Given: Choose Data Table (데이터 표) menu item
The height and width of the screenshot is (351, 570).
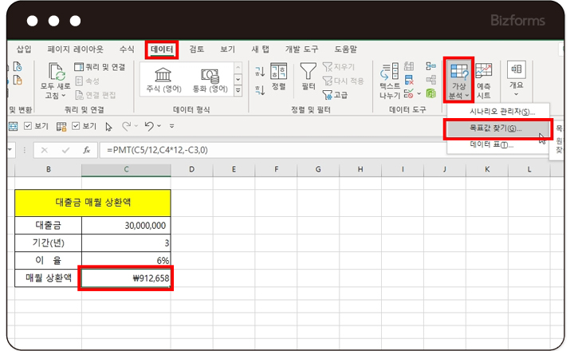Looking at the screenshot, I should coord(498,144).
